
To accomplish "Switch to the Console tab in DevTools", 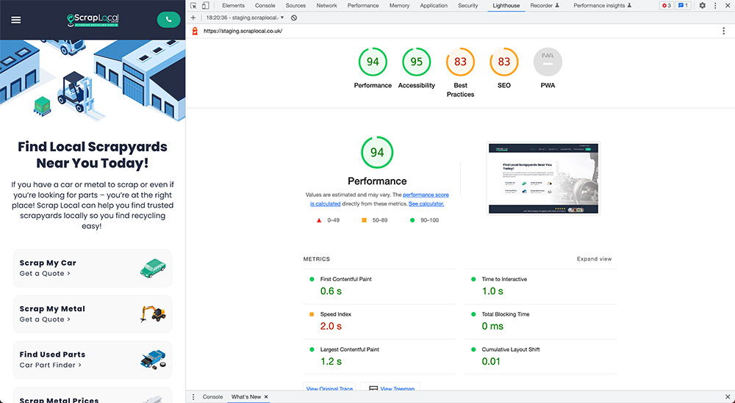I will tap(265, 6).
